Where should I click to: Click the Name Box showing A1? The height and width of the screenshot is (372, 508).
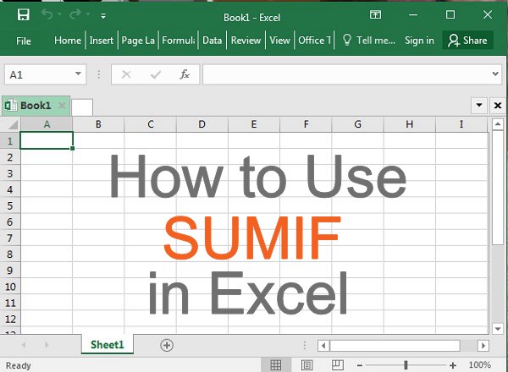coord(39,74)
